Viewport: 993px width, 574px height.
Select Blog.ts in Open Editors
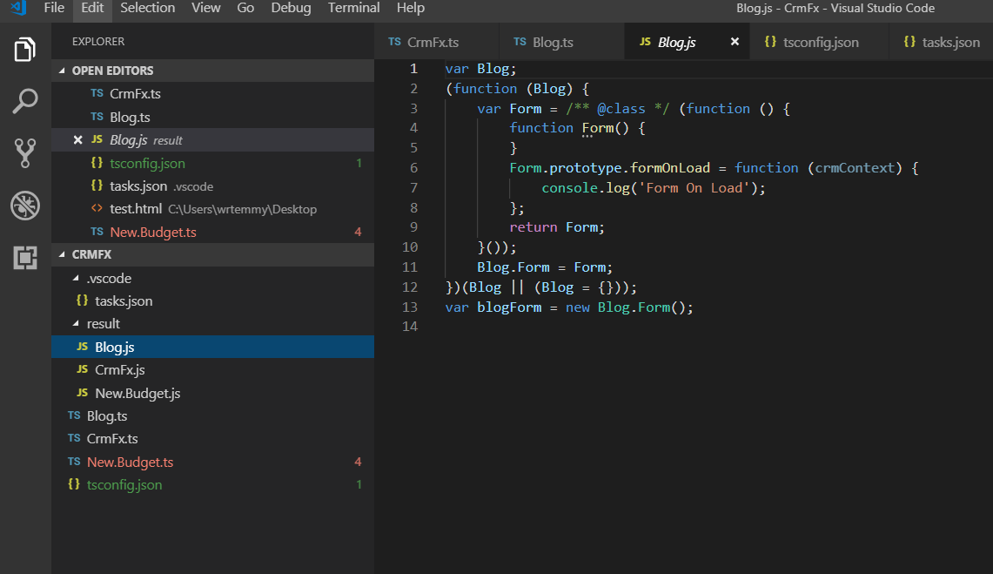click(x=212, y=118)
